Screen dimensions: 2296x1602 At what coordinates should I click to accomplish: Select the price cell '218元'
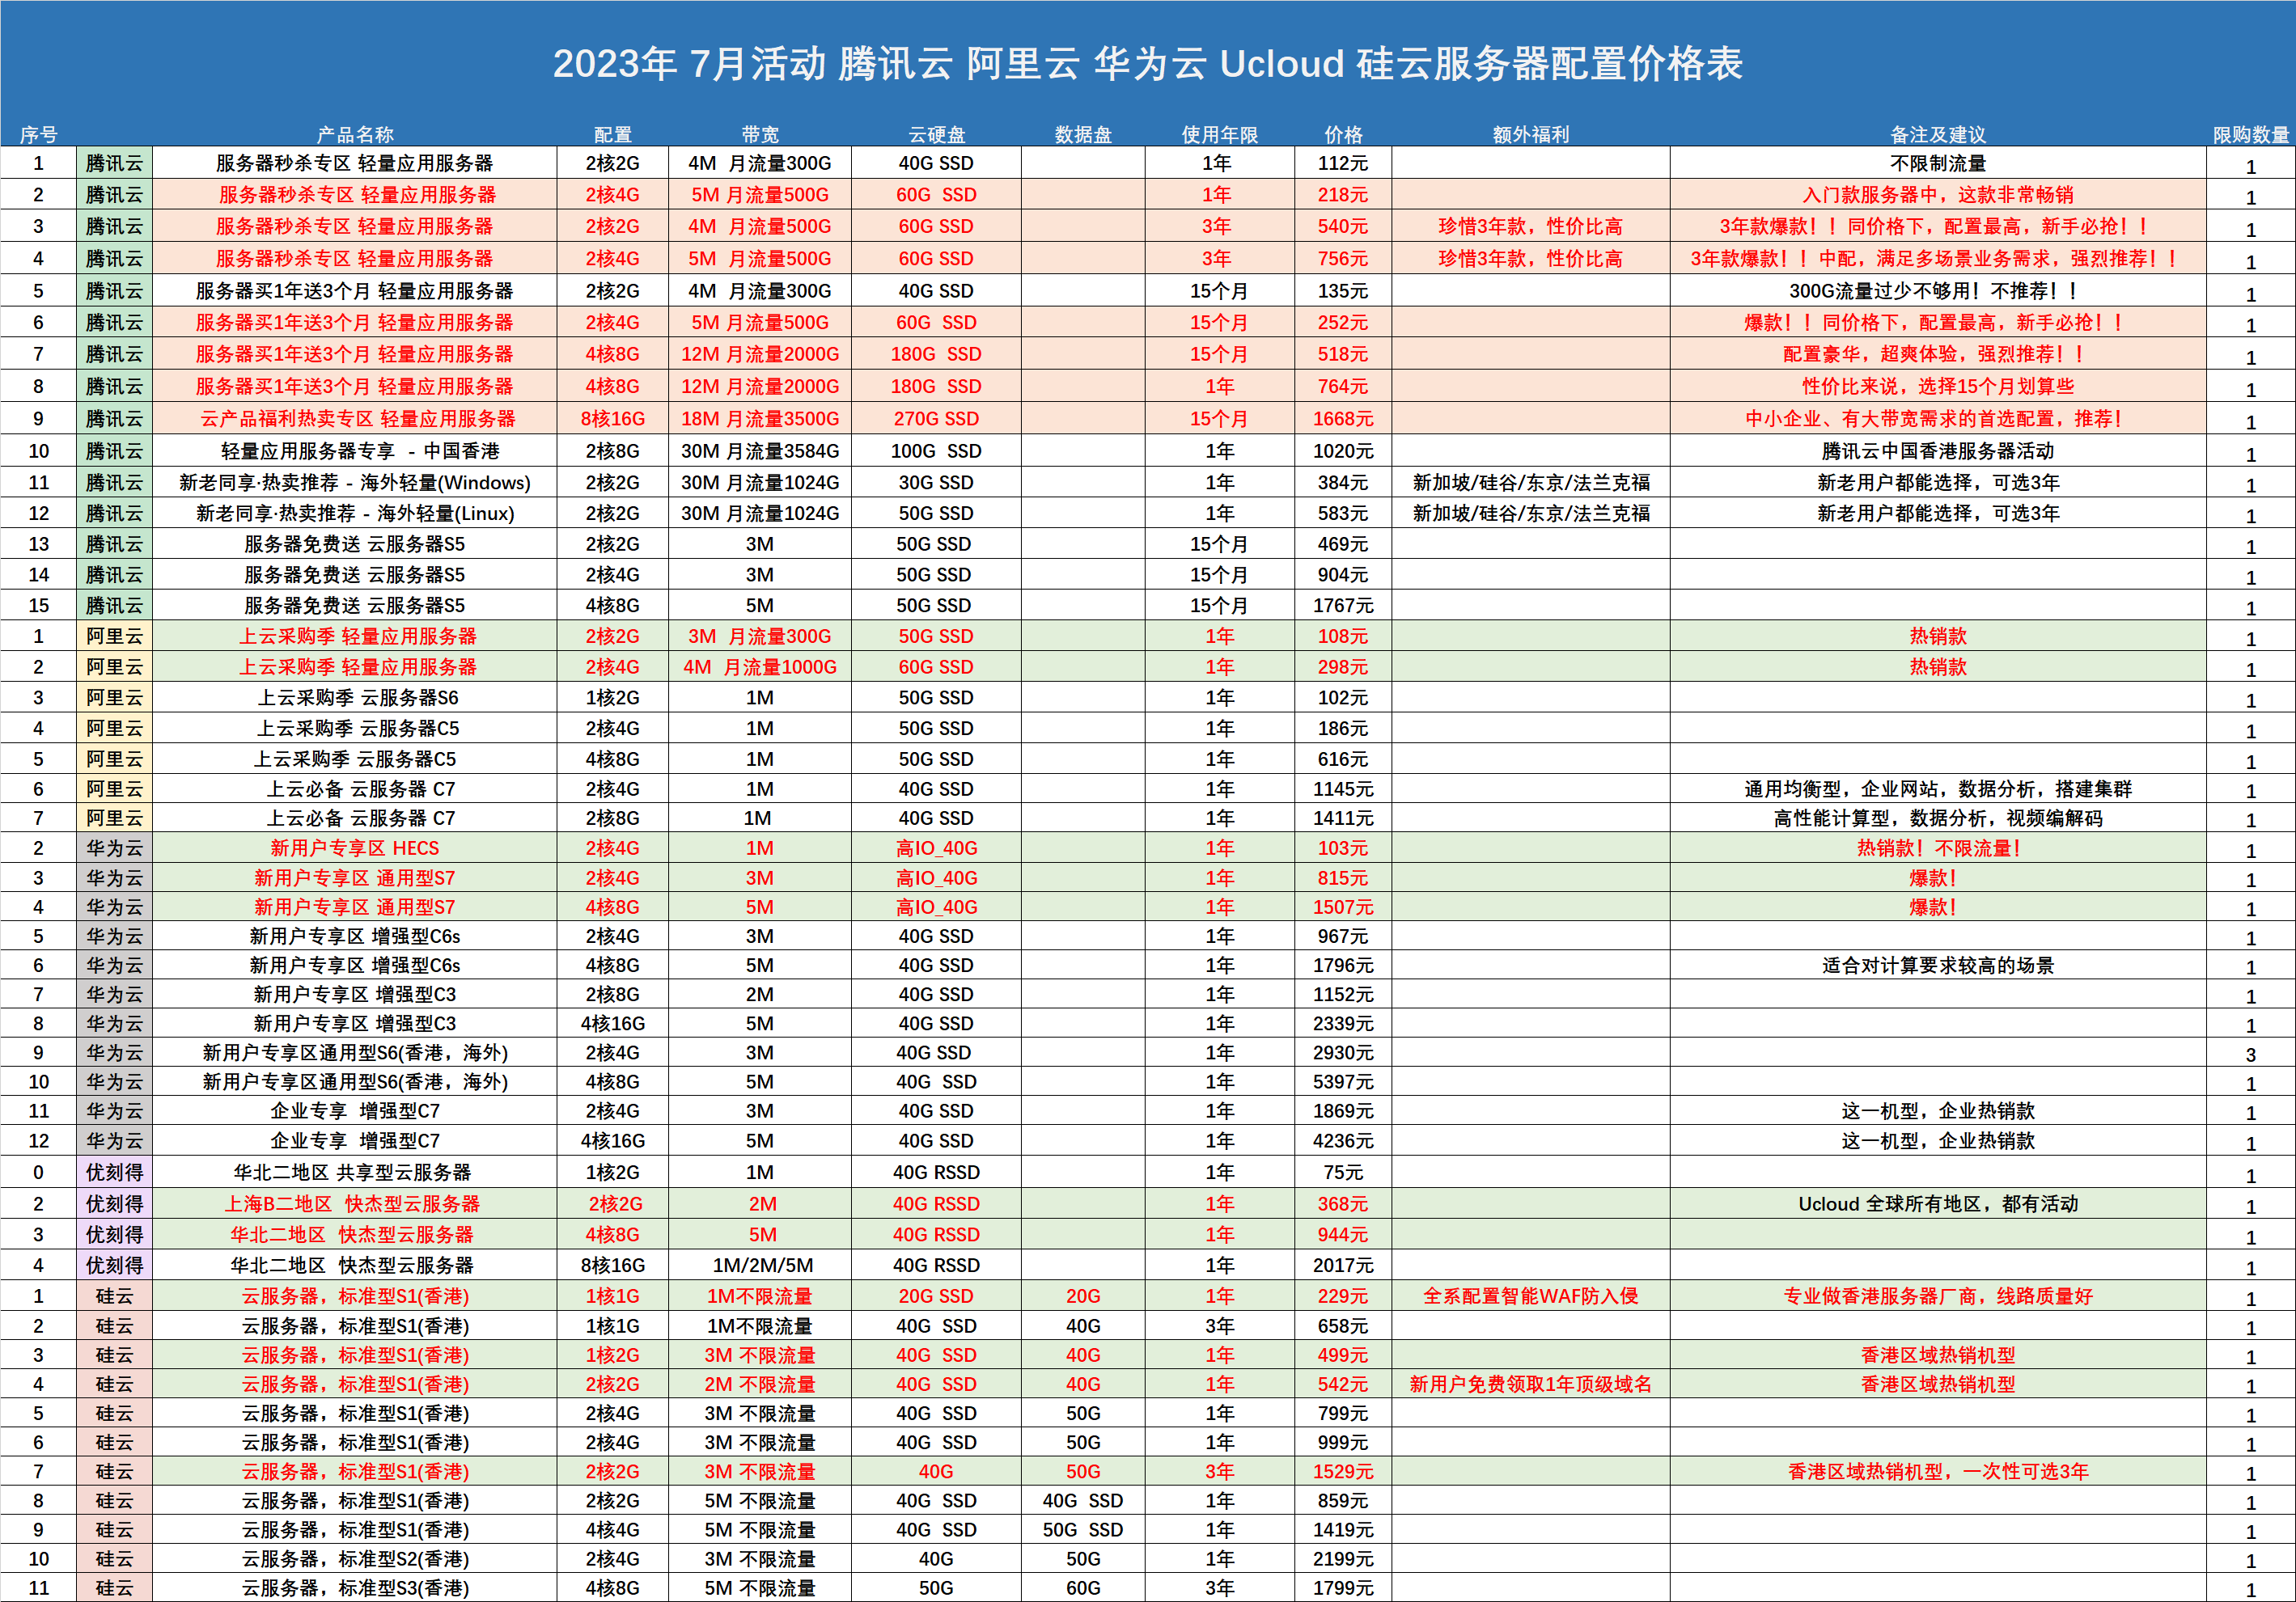1343,195
